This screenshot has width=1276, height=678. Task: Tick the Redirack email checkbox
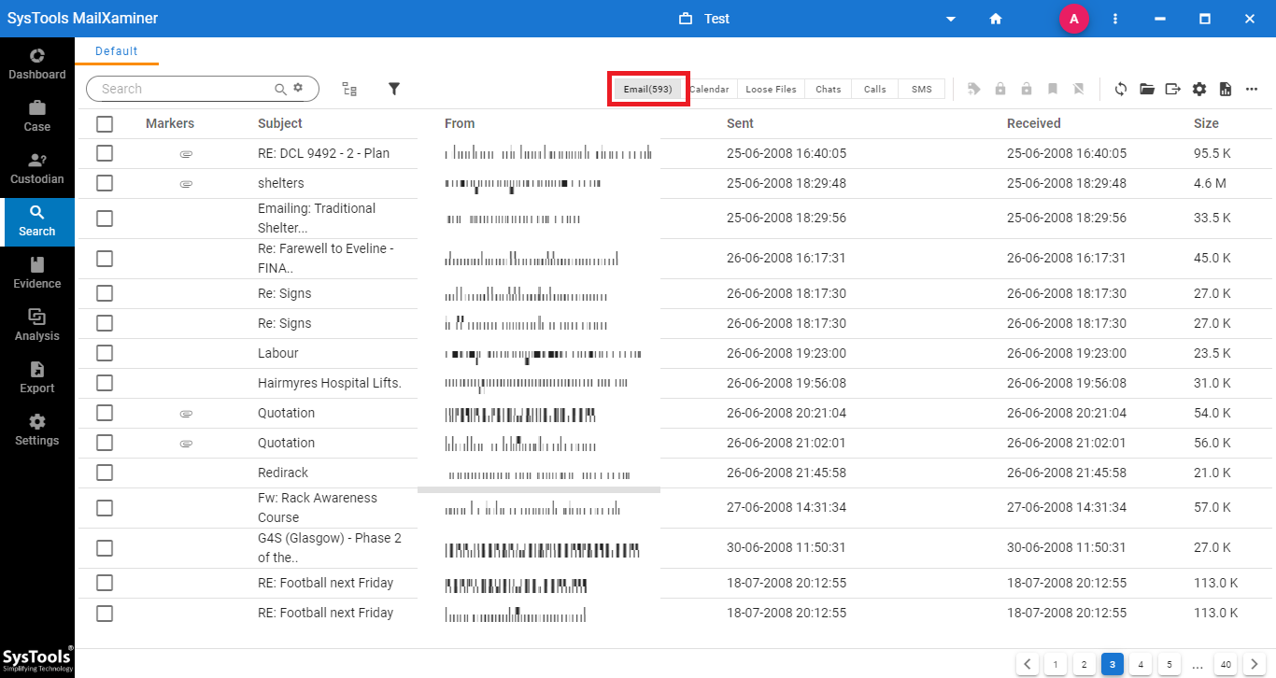pyautogui.click(x=105, y=473)
